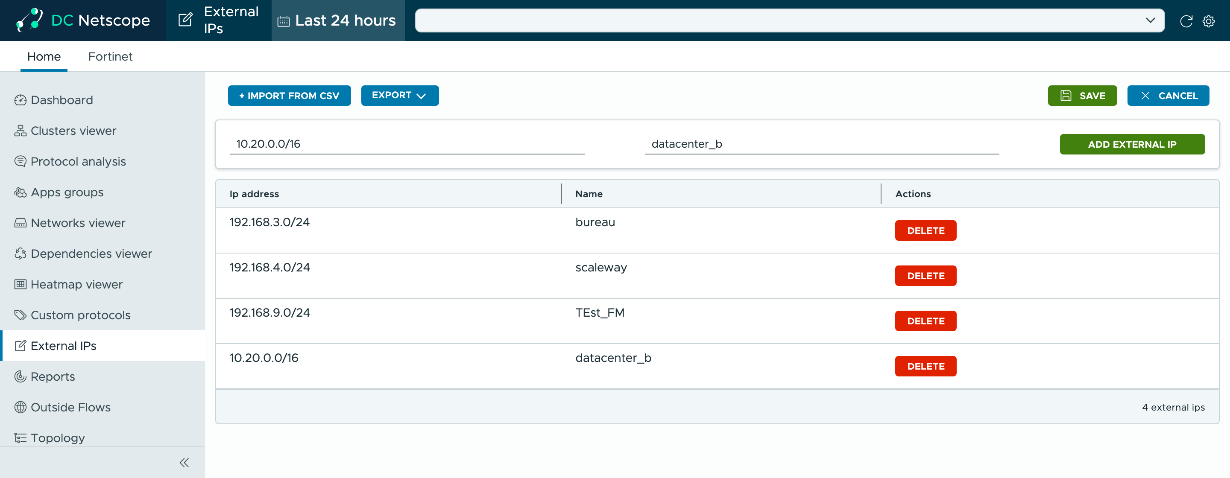Switch to the Fortinet tab
This screenshot has height=478, width=1230.
tap(110, 56)
